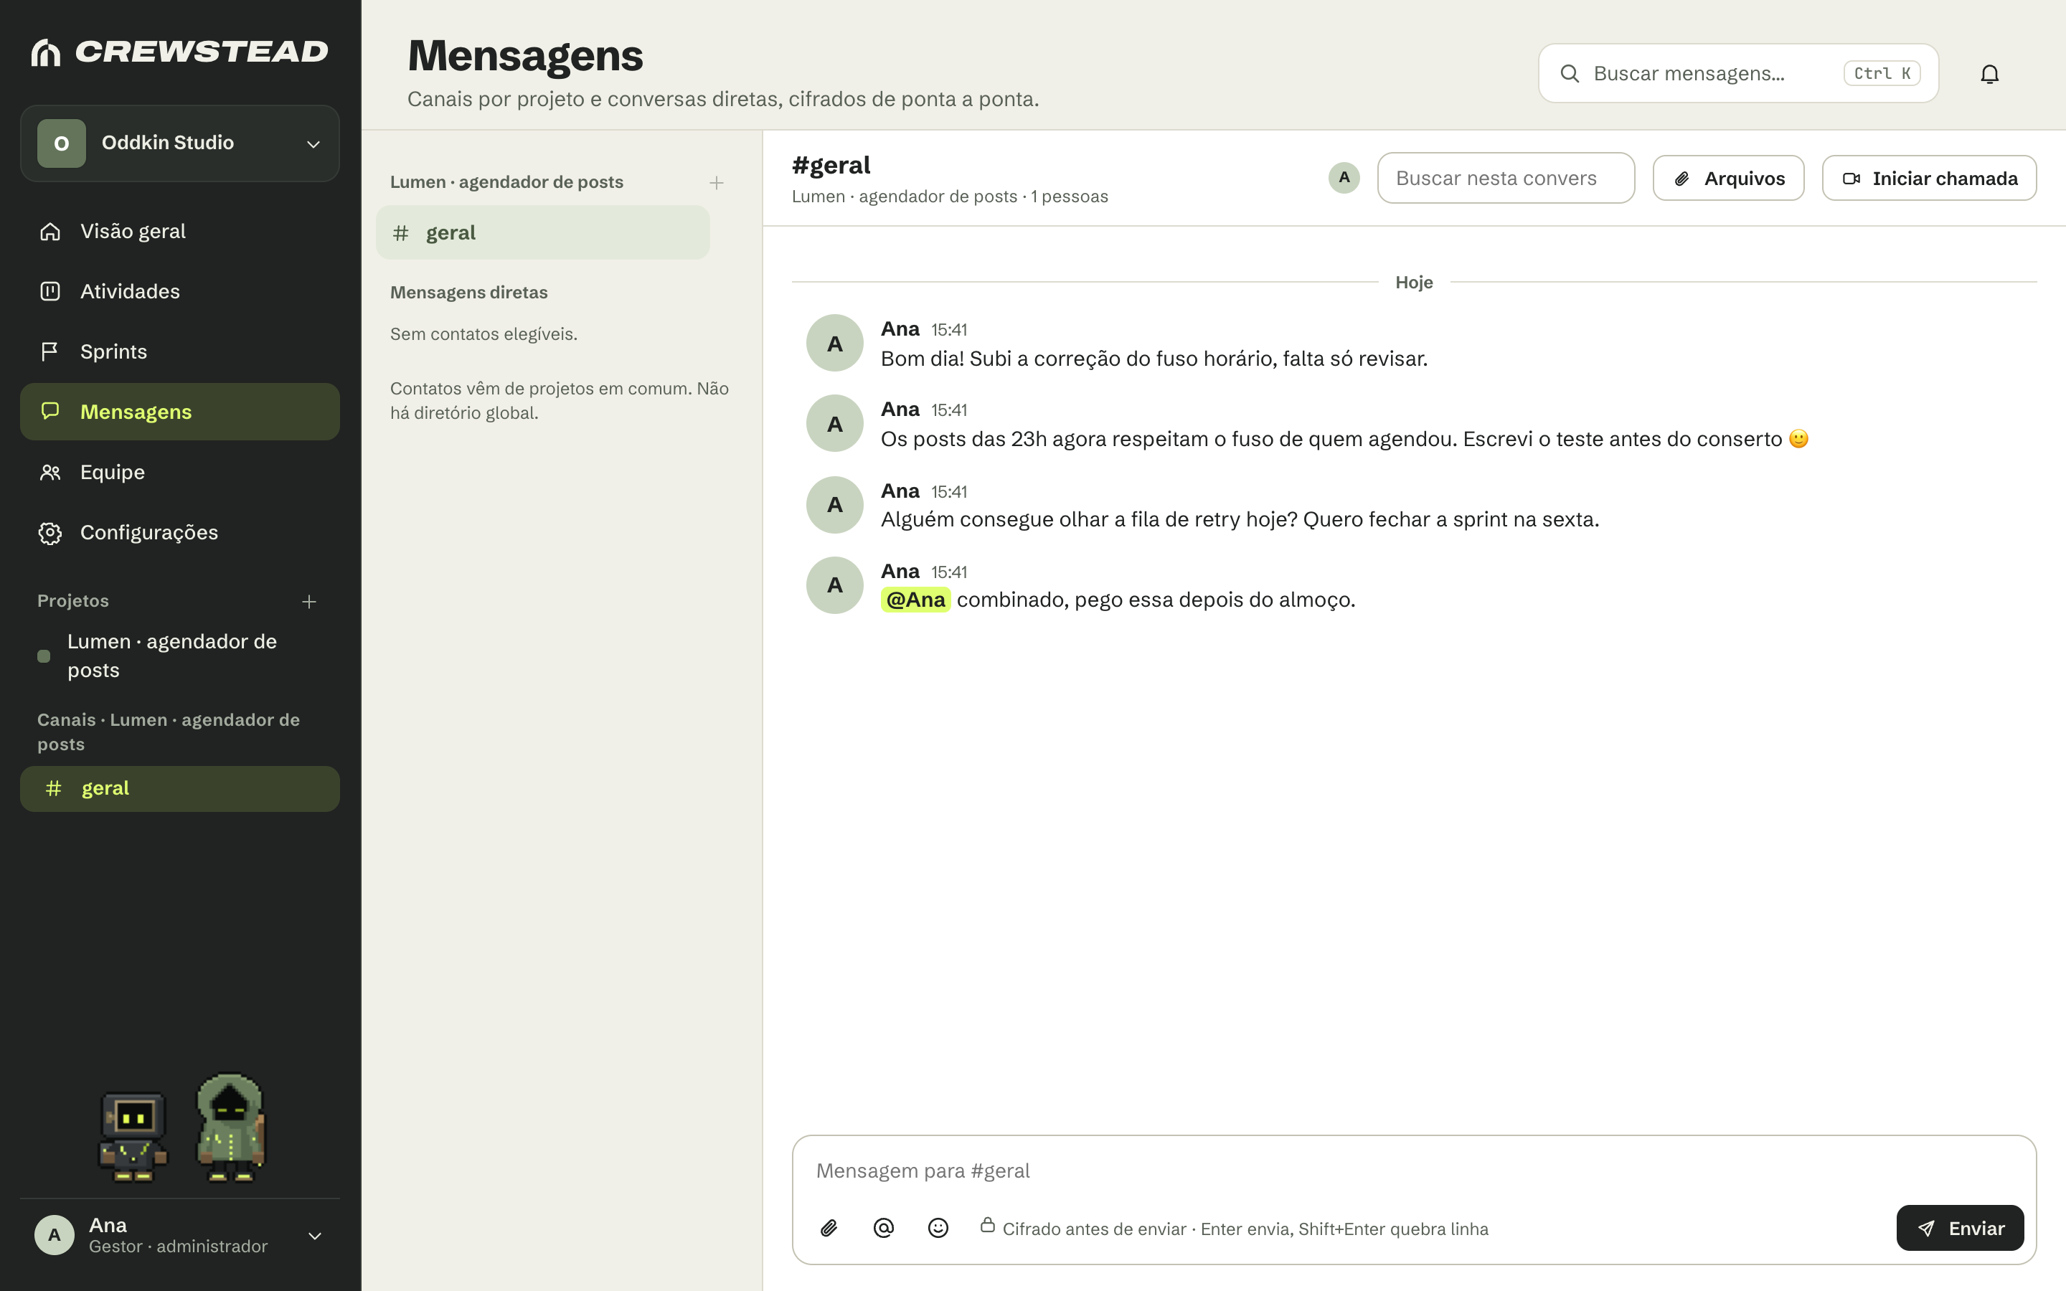
Task: Click the @Ana mention highlight
Action: click(915, 600)
